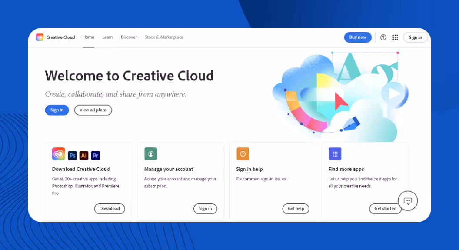Click the purple Find more apps icon

pos(335,154)
